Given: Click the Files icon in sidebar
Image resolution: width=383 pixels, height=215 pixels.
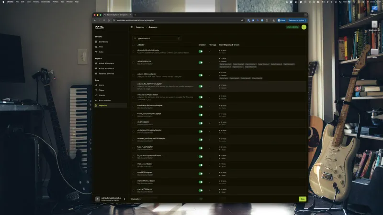Looking at the screenshot, I should (97, 47).
